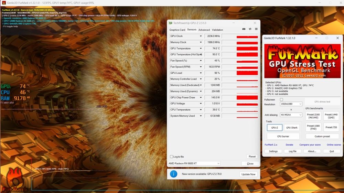The width and height of the screenshot is (344, 193).
Task: Click the GPU-Z tool button in FurMark
Action: coord(275,128)
